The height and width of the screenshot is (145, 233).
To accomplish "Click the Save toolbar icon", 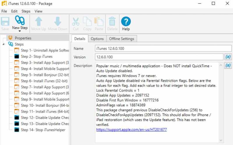I will tap(5, 22).
